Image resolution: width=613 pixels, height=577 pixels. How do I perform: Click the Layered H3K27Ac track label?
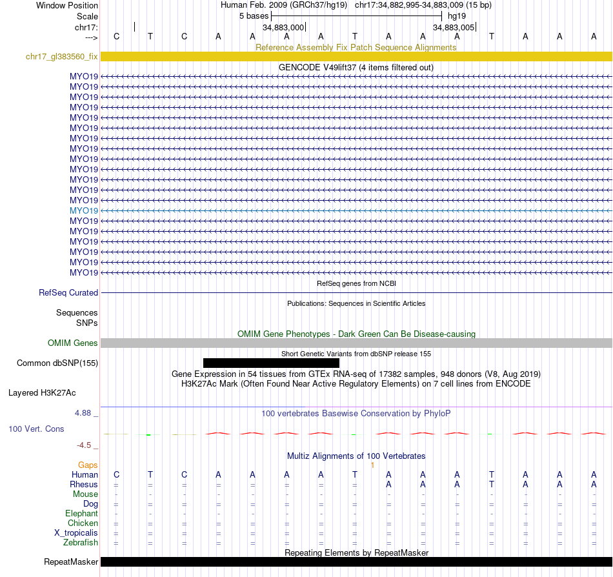pyautogui.click(x=42, y=393)
